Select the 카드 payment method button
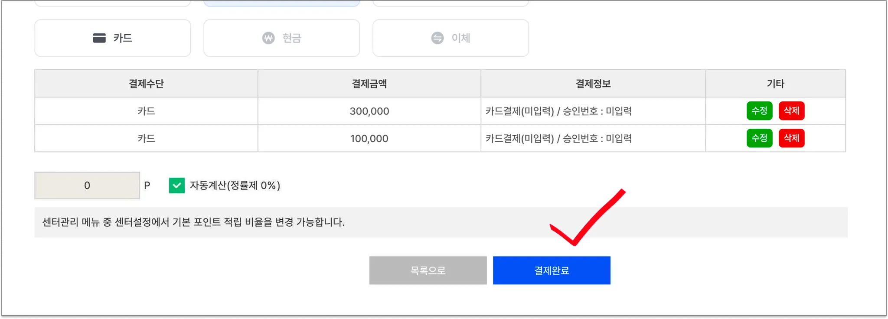 (x=113, y=38)
